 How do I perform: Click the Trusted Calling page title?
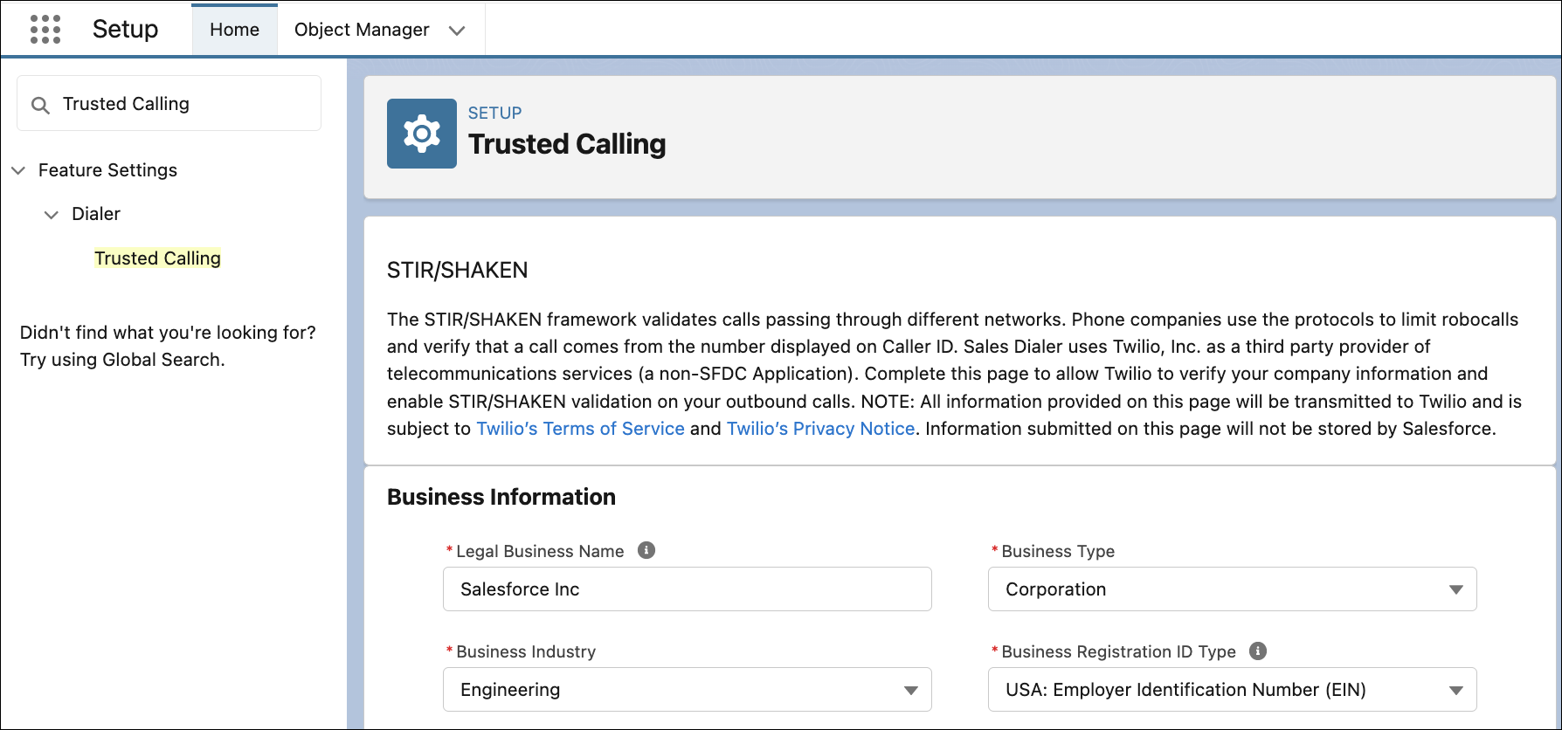pyautogui.click(x=567, y=144)
